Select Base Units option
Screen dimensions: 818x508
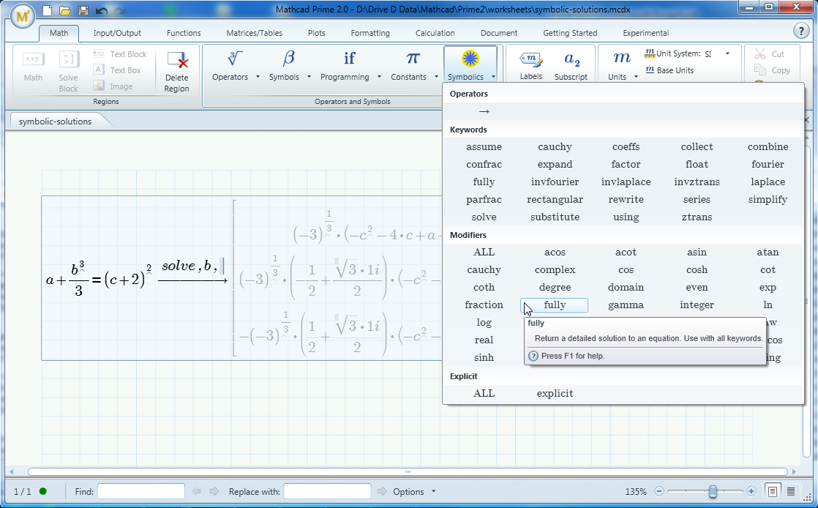tap(670, 70)
